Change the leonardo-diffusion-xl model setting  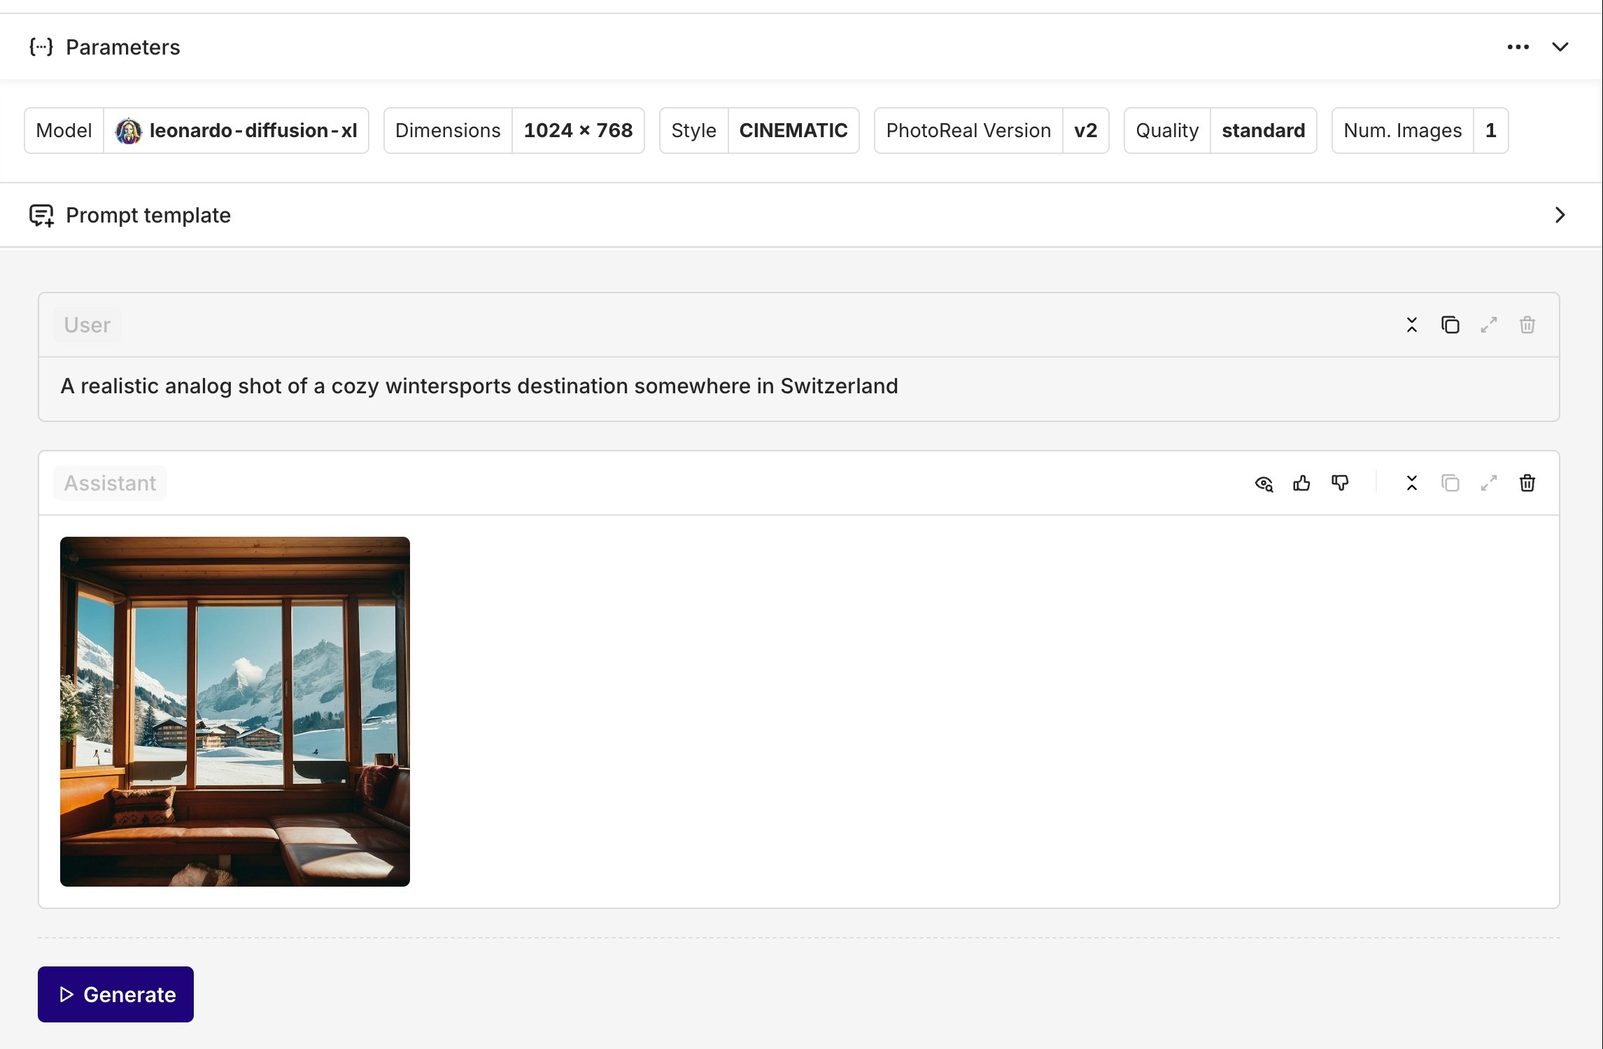click(x=236, y=130)
